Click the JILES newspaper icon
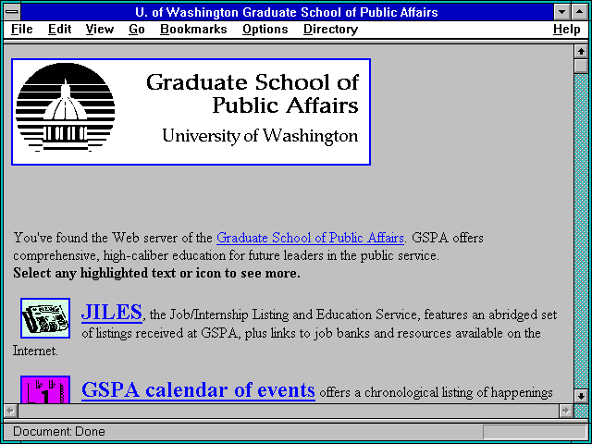 45,318
